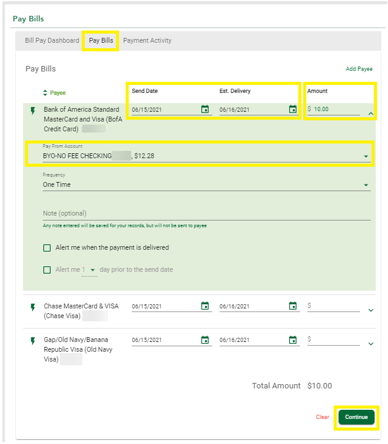Switch to Bill Pay Dashboard tab
Viewport: 388px width, 444px height.
click(52, 40)
